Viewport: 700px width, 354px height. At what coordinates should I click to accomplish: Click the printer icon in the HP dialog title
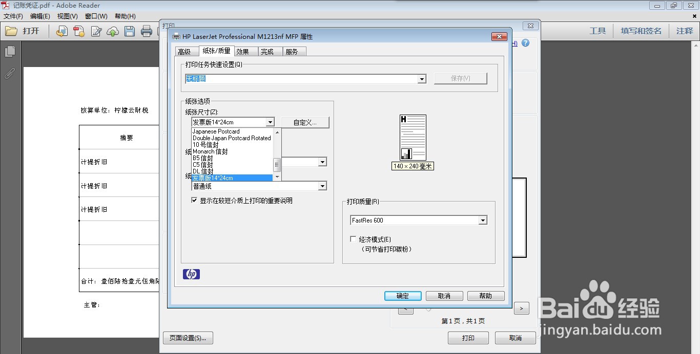point(176,36)
